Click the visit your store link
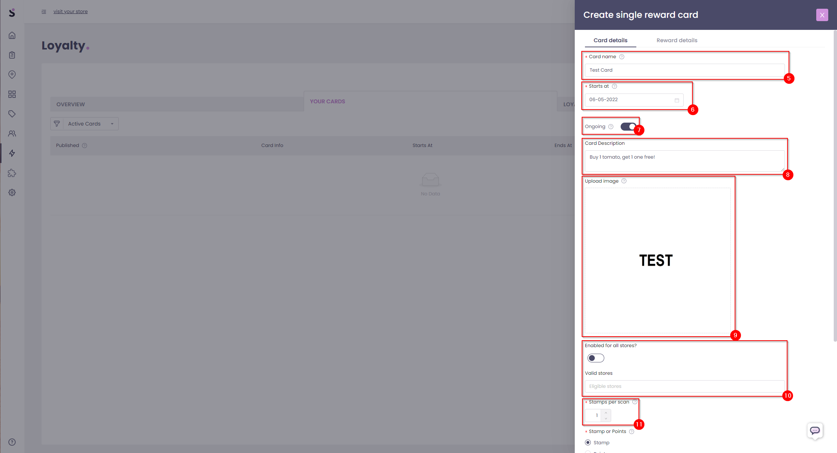The width and height of the screenshot is (837, 453). [71, 12]
